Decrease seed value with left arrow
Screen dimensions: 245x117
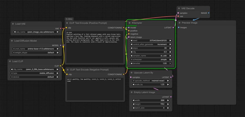coord(131,41)
